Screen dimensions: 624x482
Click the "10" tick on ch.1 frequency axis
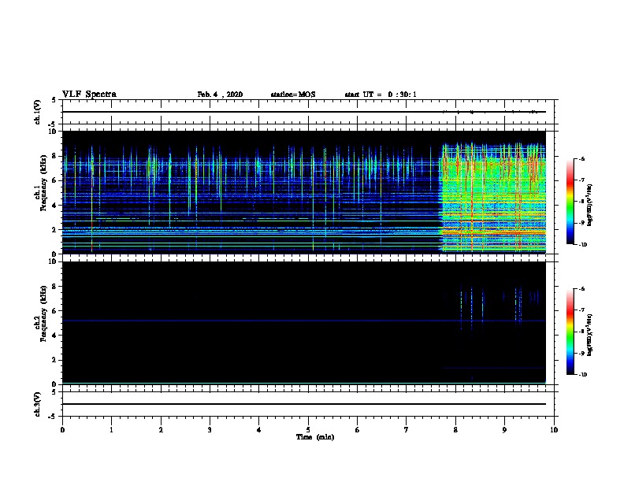(x=54, y=132)
